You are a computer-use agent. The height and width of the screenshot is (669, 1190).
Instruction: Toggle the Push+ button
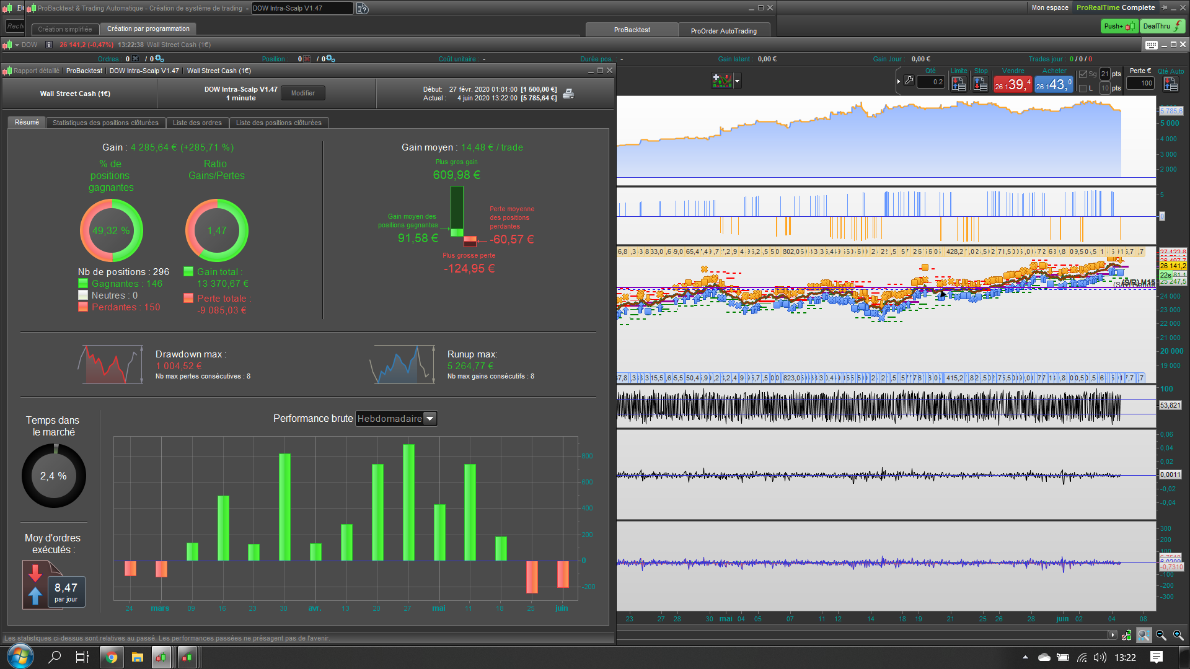(x=1119, y=26)
